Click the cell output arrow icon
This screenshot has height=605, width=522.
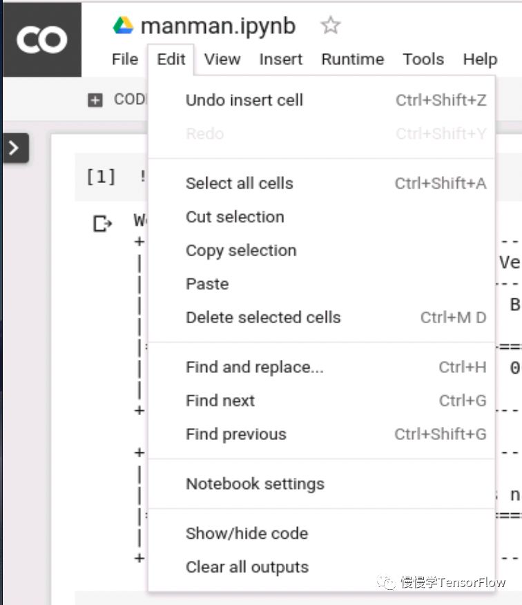102,224
